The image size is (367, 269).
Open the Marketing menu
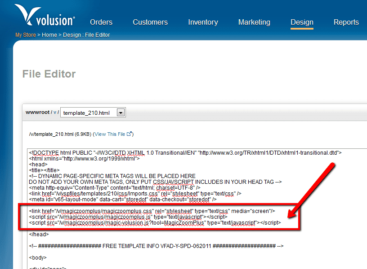pos(254,22)
